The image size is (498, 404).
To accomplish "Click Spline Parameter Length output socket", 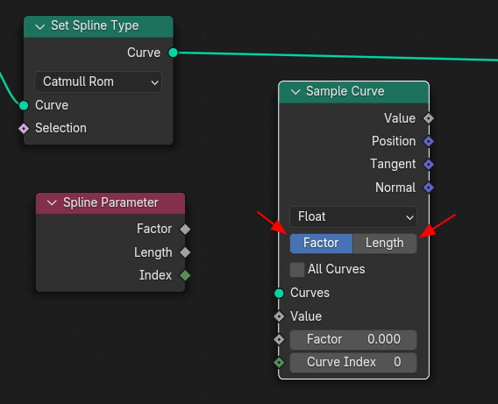I will coord(185,252).
